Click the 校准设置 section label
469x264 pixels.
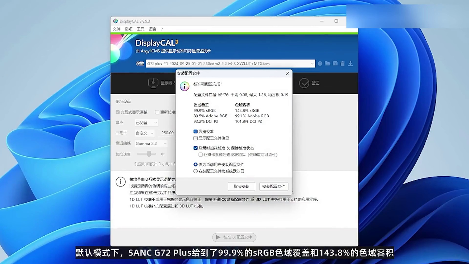click(123, 101)
